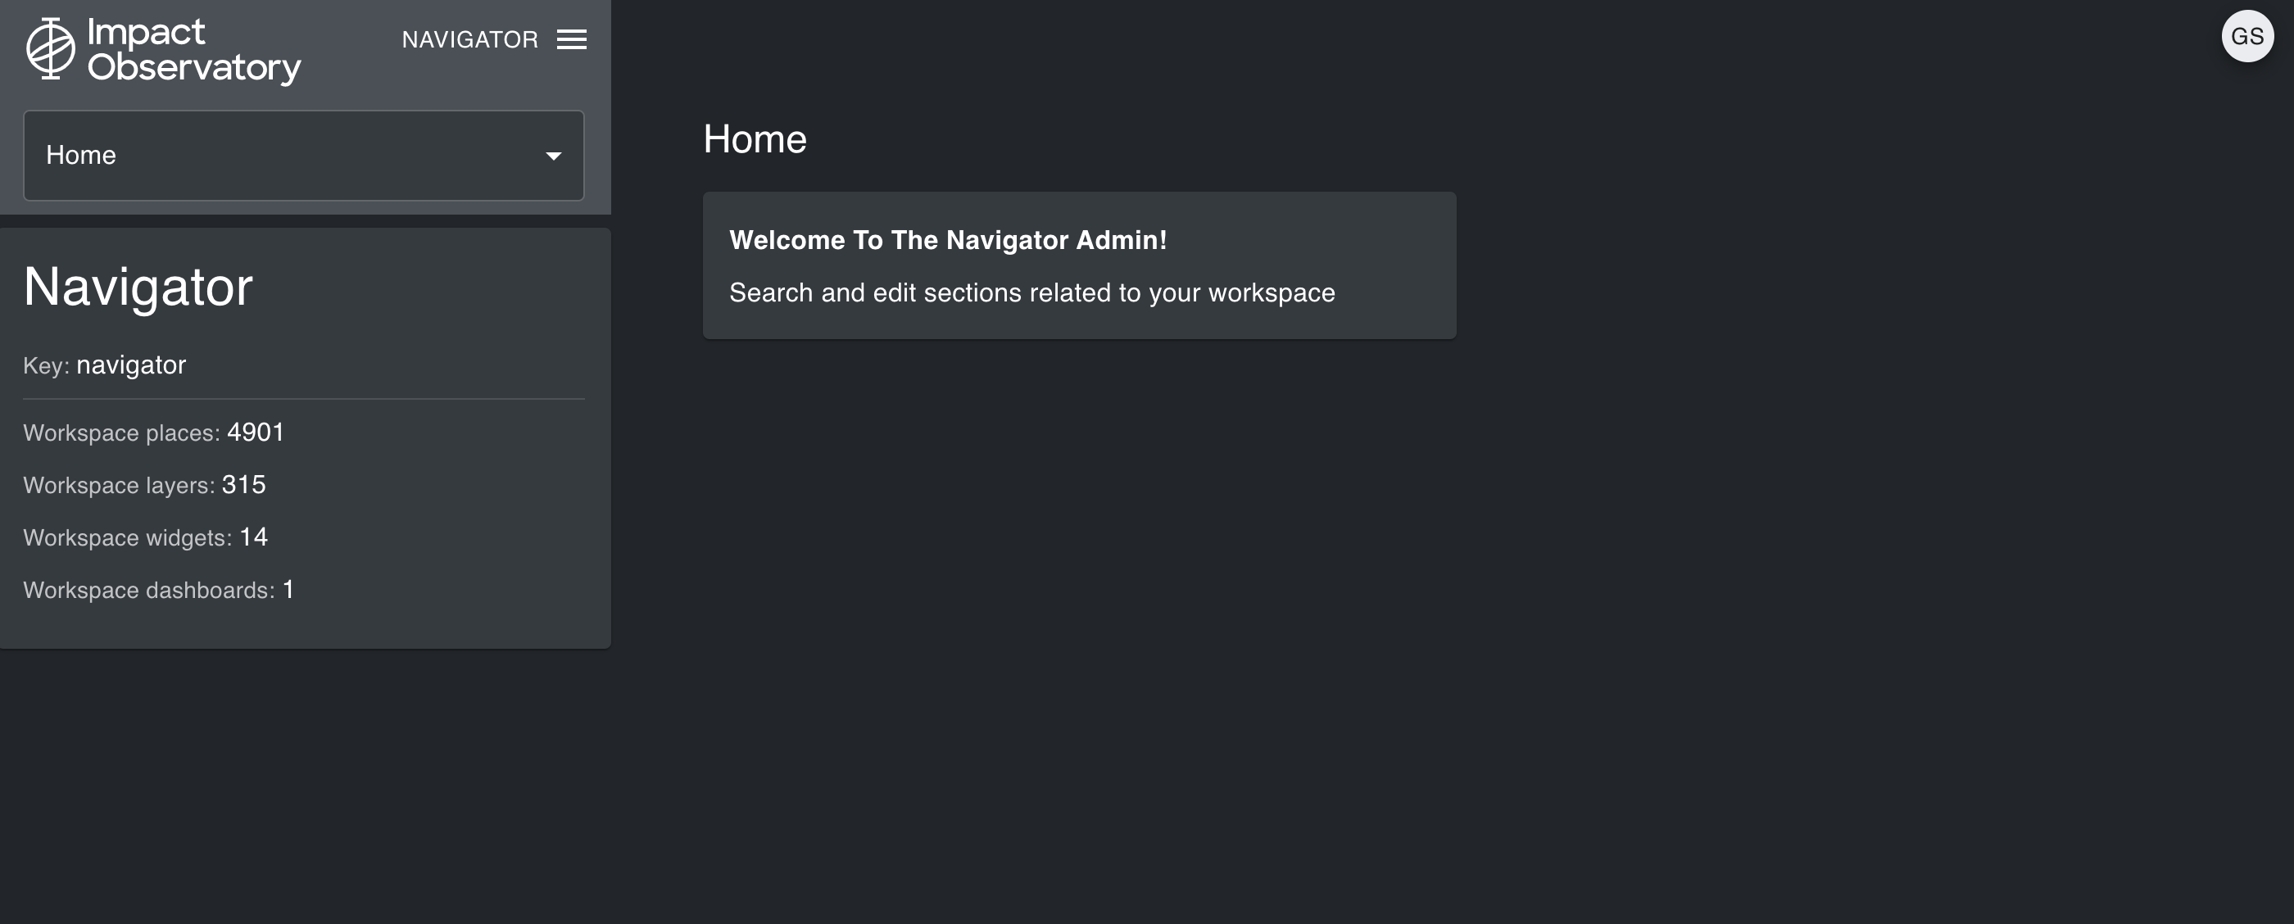Click the Workspace dashboards label
Image resolution: width=2294 pixels, height=924 pixels.
pos(149,591)
